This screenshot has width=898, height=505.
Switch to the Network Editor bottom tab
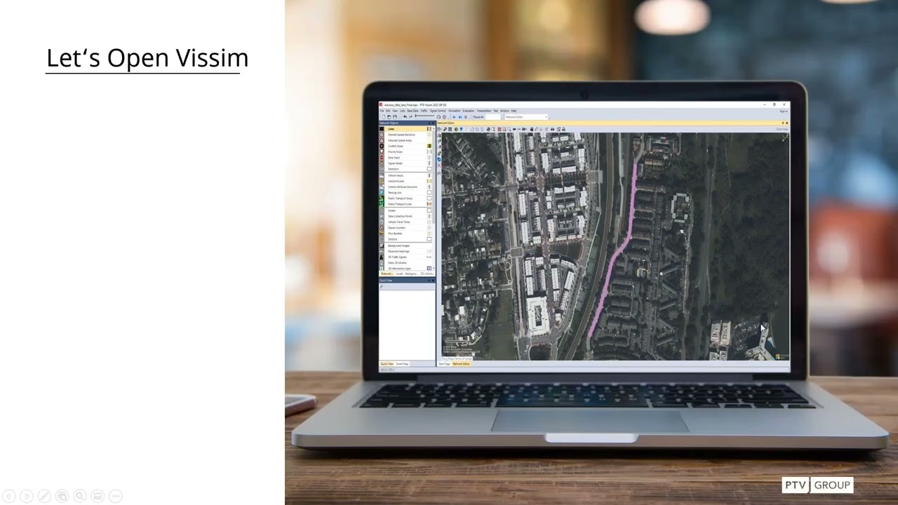click(x=461, y=364)
